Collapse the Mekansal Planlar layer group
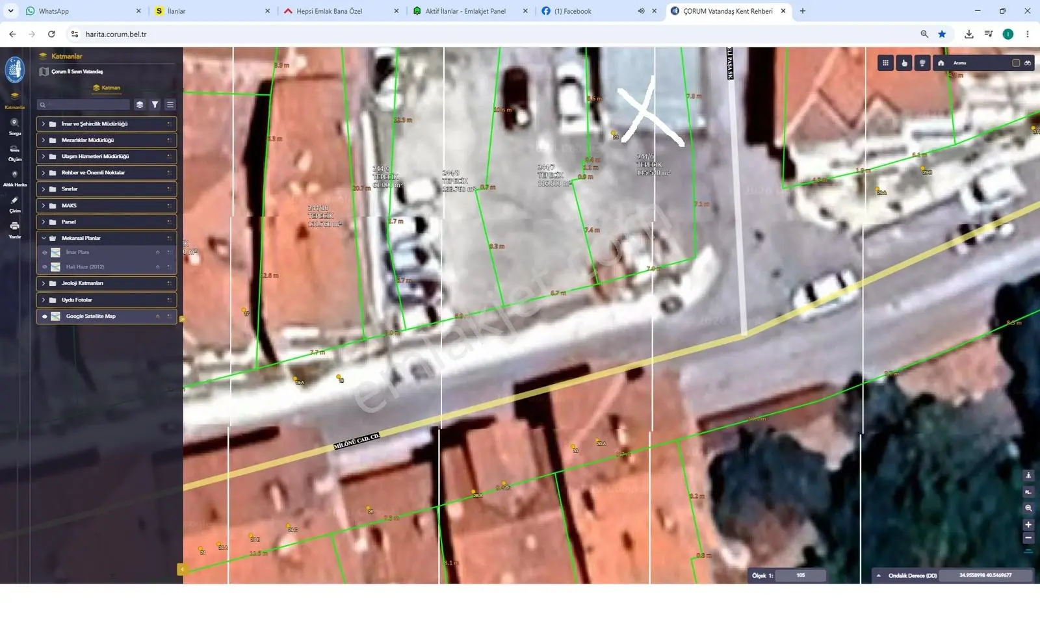The width and height of the screenshot is (1040, 644). 44,238
